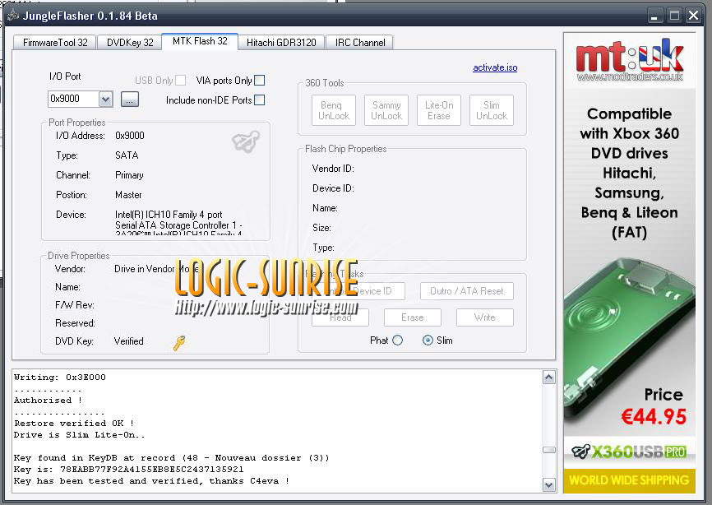Viewport: 712px width, 505px height.
Task: Click the WORLD WIDE SHIPPING banner
Action: [629, 480]
